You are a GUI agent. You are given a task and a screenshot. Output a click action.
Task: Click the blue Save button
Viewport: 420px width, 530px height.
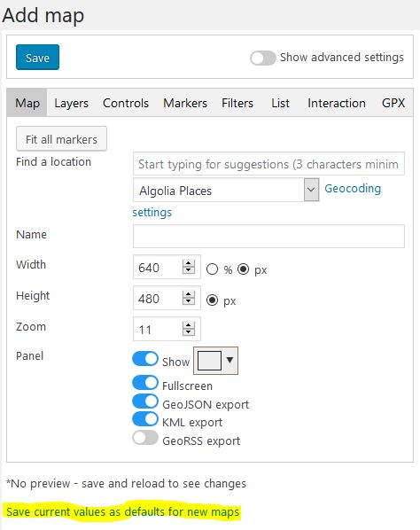tap(37, 57)
